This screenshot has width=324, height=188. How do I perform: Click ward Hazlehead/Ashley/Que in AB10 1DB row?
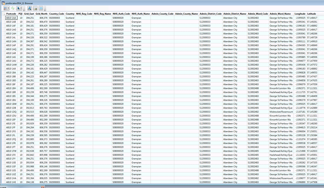click(x=281, y=108)
